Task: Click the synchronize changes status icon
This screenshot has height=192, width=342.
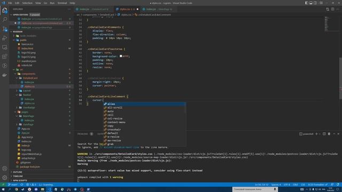Action: click(22, 185)
